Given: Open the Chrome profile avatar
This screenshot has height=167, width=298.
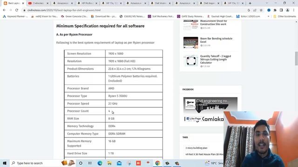Looking at the screenshot, I should (288, 10).
